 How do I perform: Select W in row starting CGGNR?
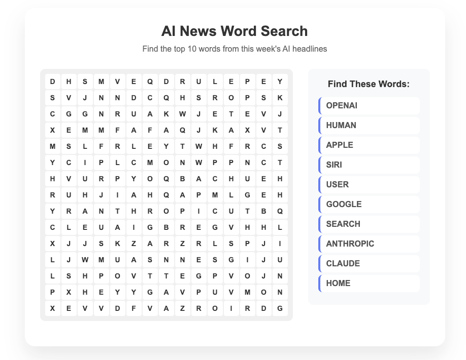pos(182,114)
